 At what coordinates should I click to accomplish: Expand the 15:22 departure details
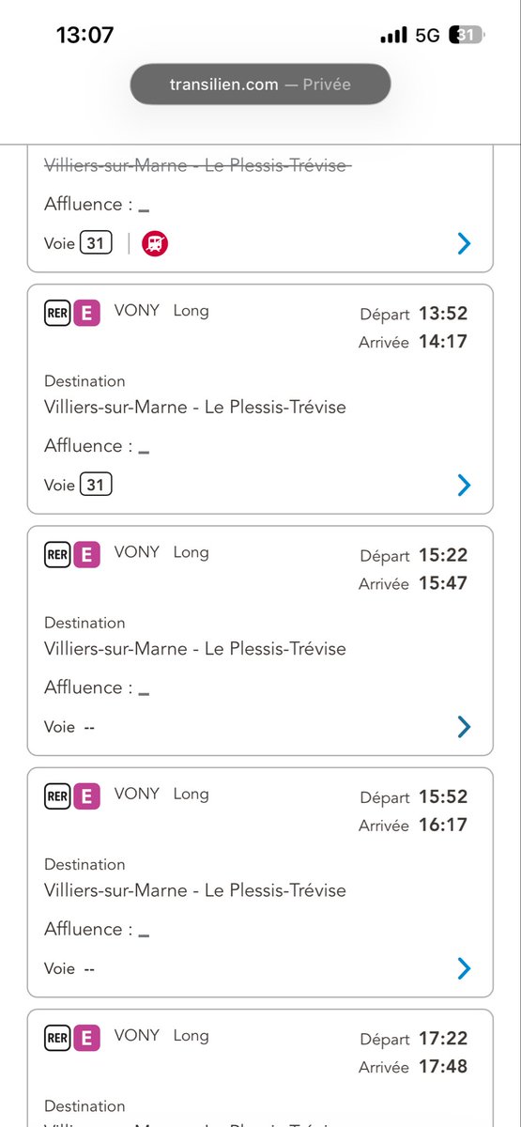pos(464,727)
